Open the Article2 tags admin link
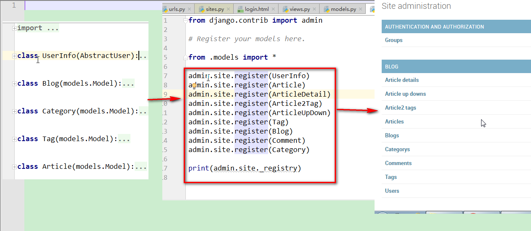This screenshot has height=231, width=531. (401, 108)
